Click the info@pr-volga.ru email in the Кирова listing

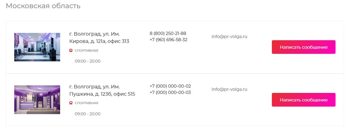point(229,36)
